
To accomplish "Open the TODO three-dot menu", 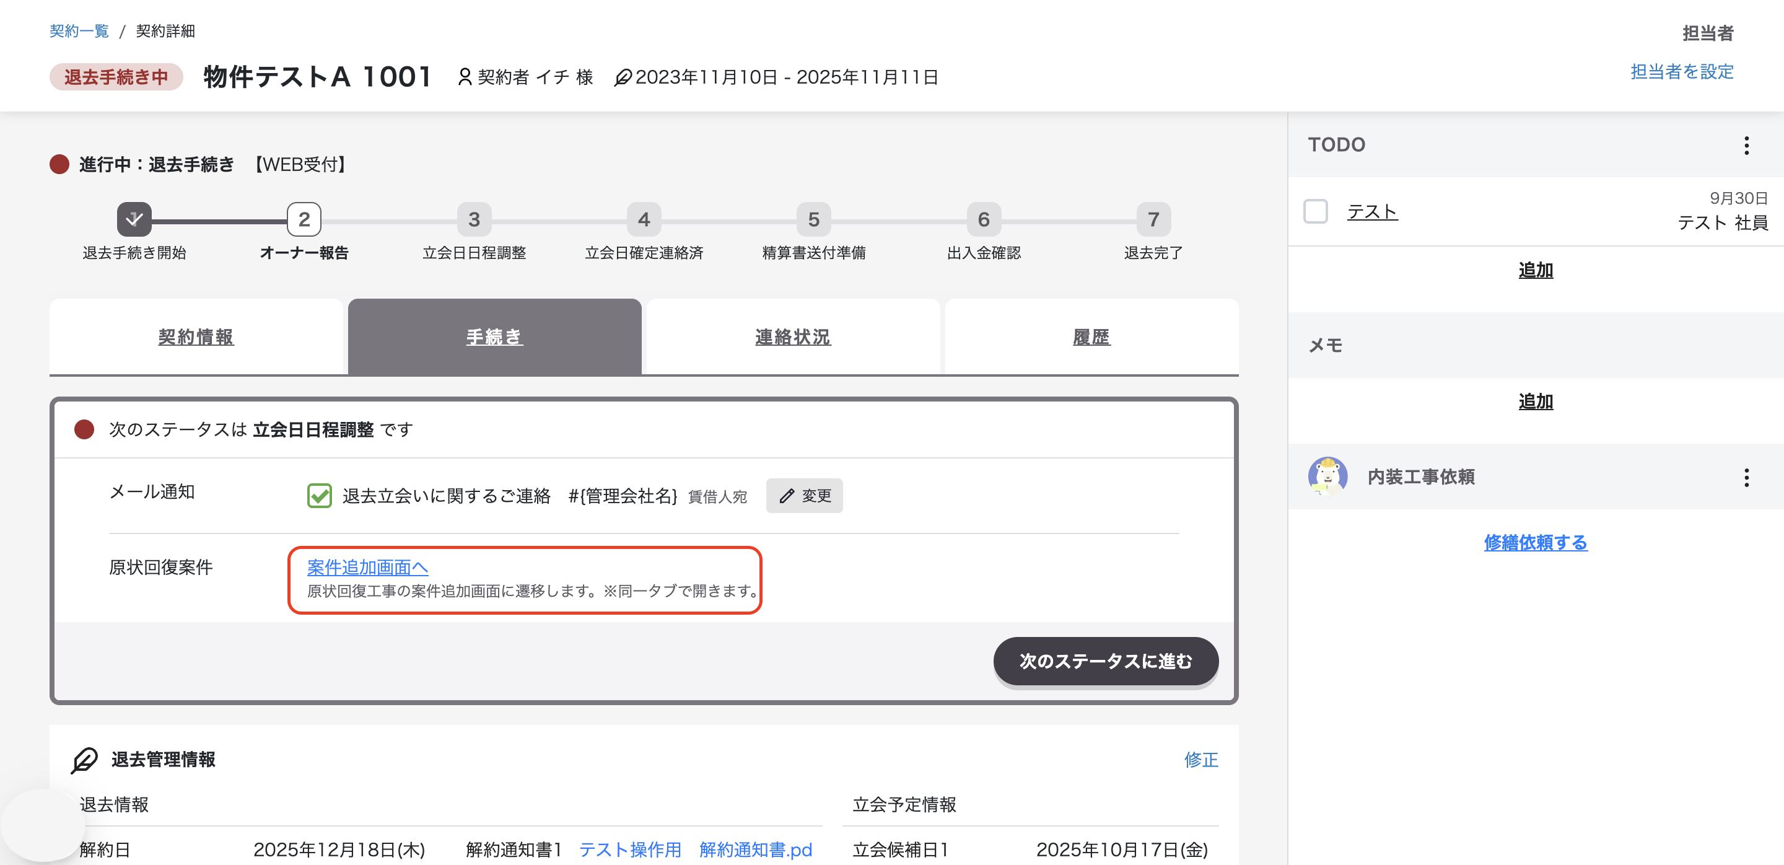I will 1746,146.
